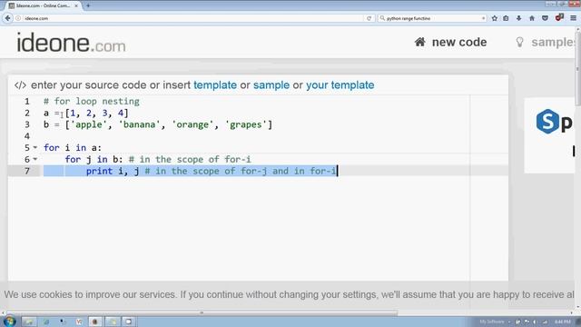Image resolution: width=581 pixels, height=327 pixels.
Task: Open the bookmarks list icon
Action: coord(506,18)
